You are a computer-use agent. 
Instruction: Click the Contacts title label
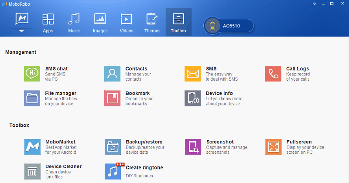click(x=136, y=69)
